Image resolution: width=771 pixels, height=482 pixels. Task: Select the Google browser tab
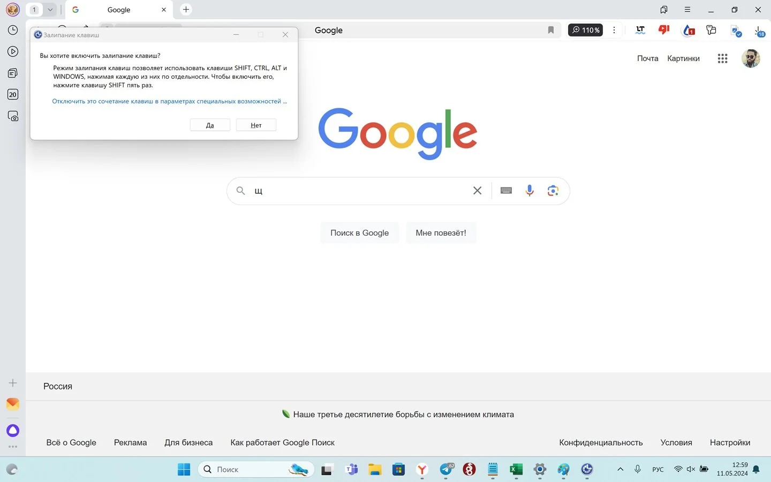[x=119, y=10]
